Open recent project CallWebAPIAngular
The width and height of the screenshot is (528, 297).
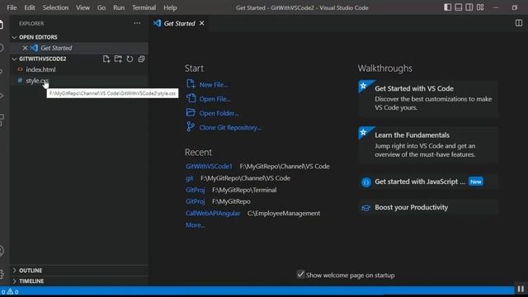213,213
